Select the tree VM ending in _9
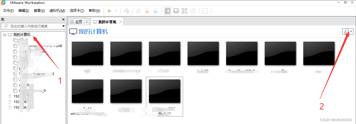This screenshot has width=356, height=124. (32, 90)
